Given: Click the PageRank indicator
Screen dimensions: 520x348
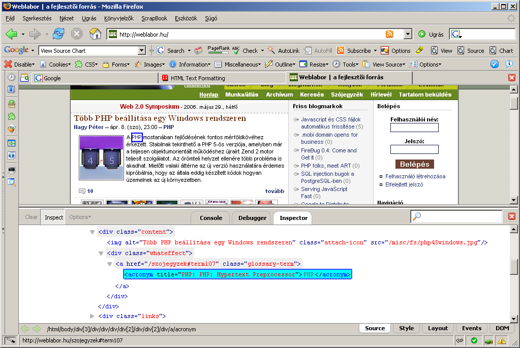Looking at the screenshot, I should tap(218, 50).
